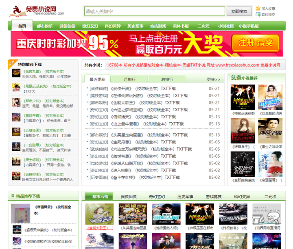Open the 一剑独尊 small cover thumbnail
The width and height of the screenshot is (293, 249).
(x=16, y=147)
